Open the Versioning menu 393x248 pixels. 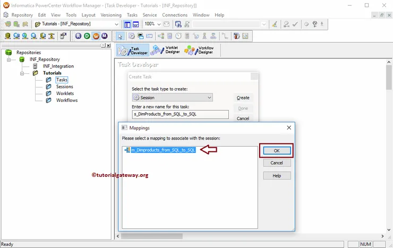tap(111, 15)
